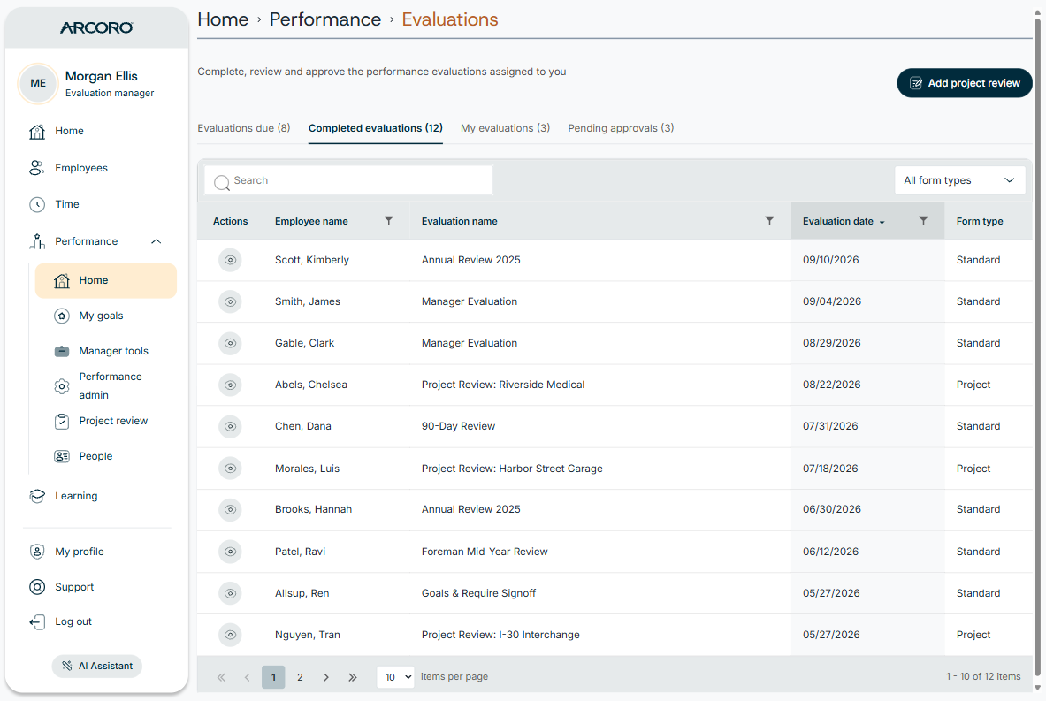Open the Learning section
Viewport: 1046px width, 701px height.
[64, 496]
